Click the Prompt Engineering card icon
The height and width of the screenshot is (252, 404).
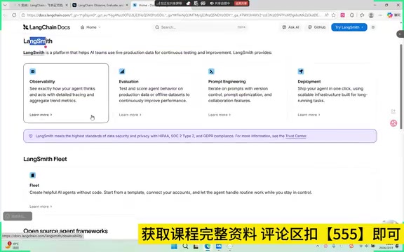coord(211,71)
